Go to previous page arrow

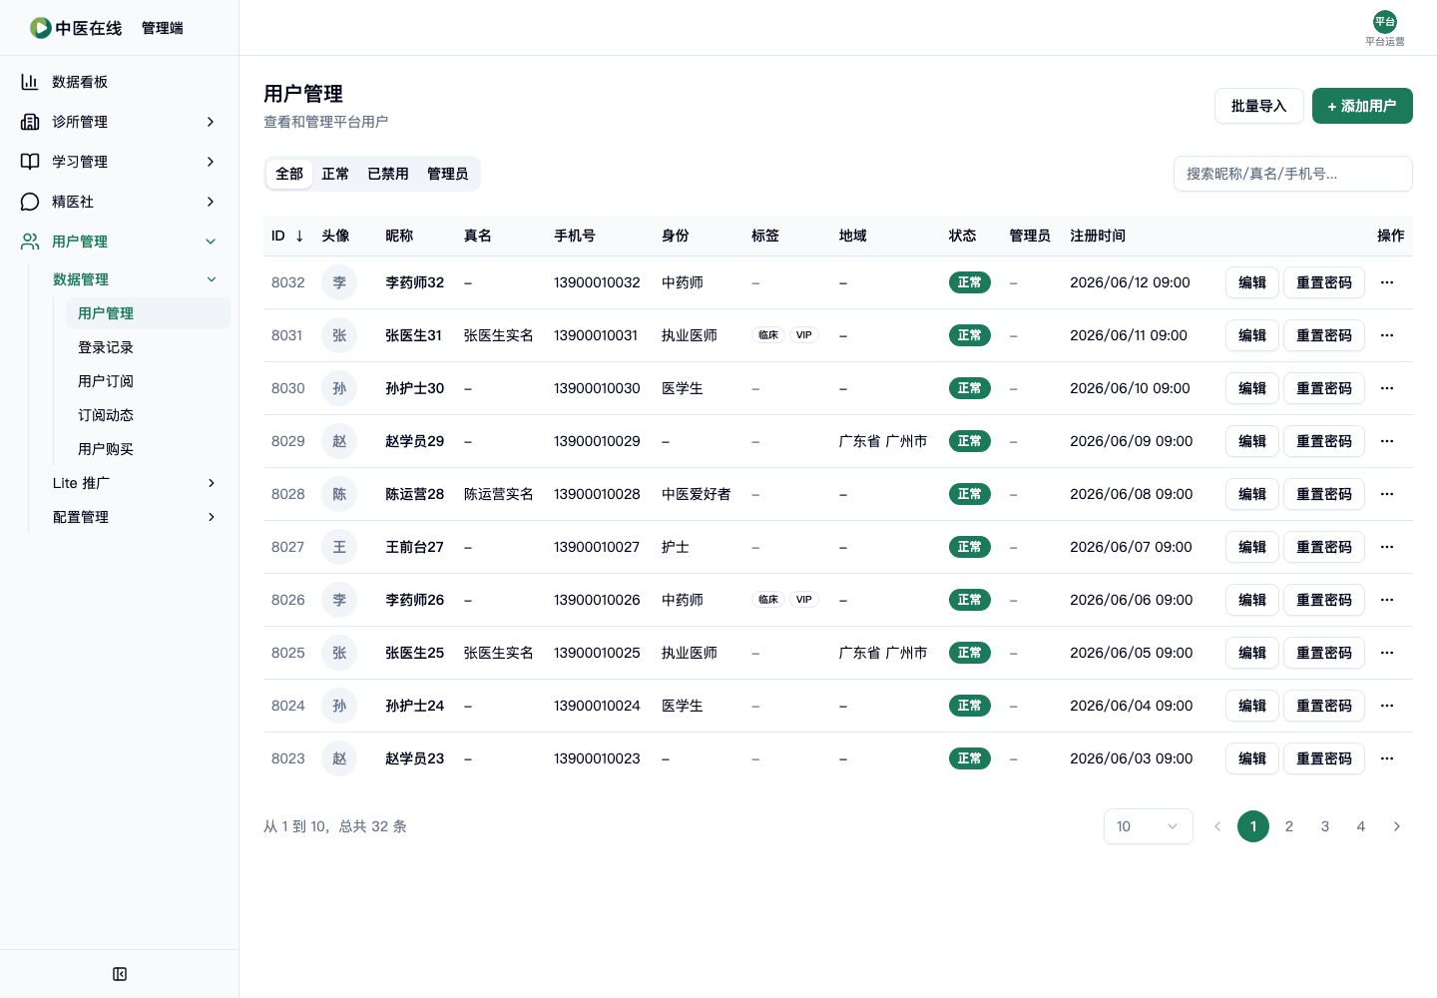tap(1217, 826)
